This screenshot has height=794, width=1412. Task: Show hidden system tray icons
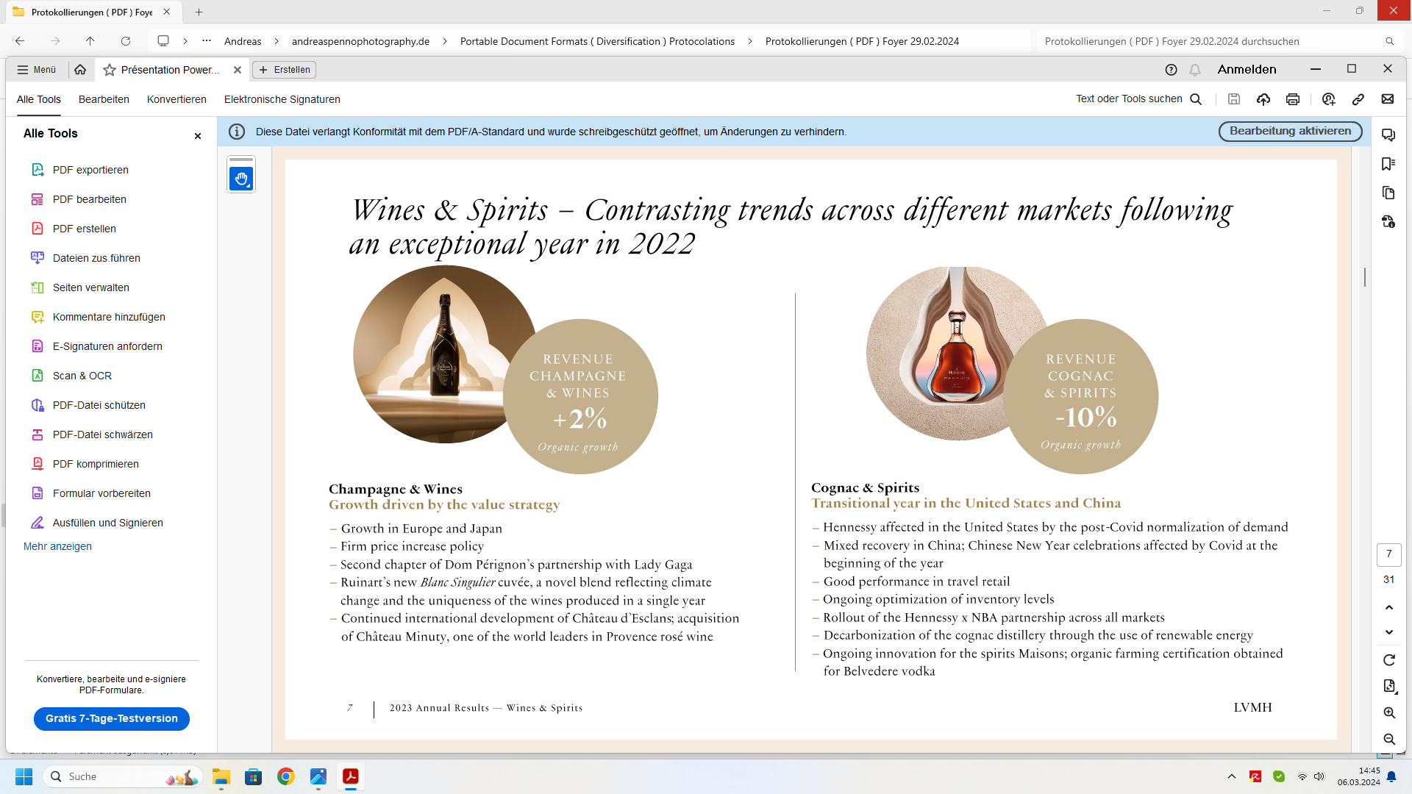[x=1232, y=776]
